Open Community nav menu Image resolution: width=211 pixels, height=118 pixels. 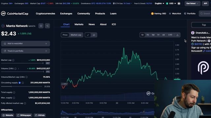(83, 13)
